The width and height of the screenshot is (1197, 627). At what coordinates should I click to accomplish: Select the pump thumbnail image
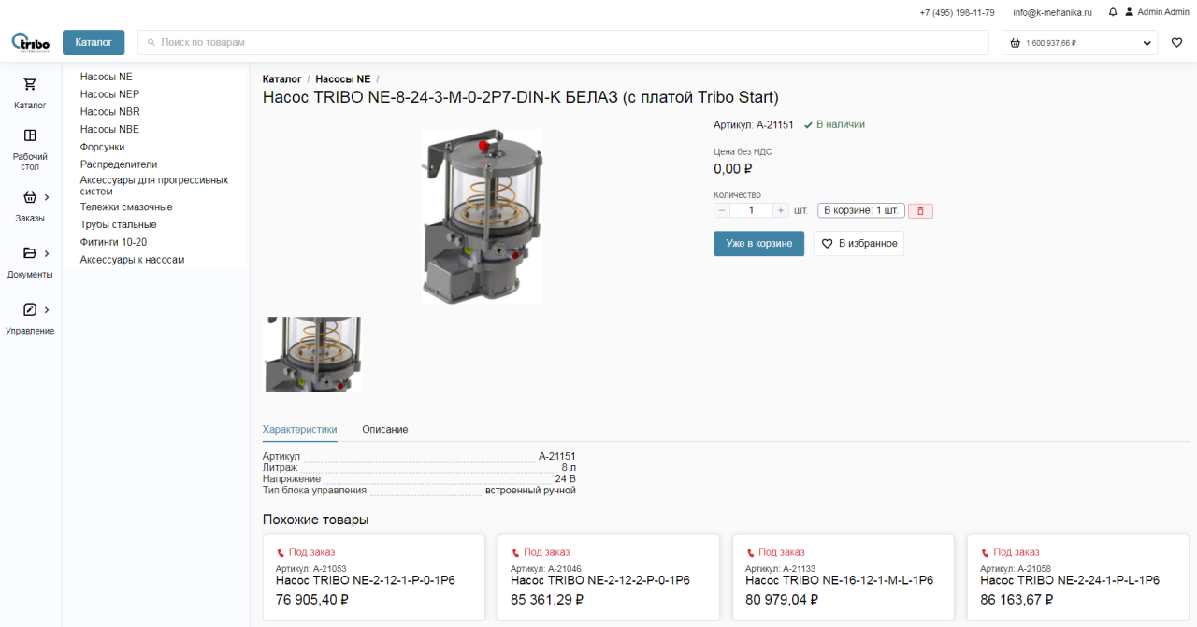[x=313, y=354]
